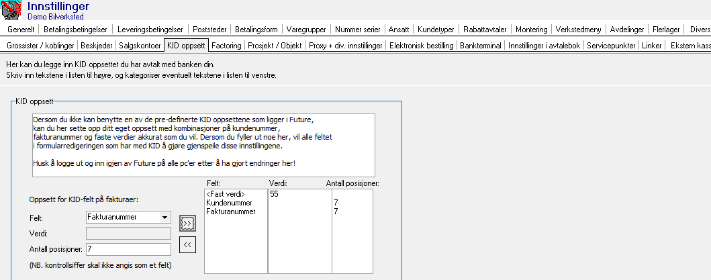Click the Antall posisjoner input field

pyautogui.click(x=128, y=249)
